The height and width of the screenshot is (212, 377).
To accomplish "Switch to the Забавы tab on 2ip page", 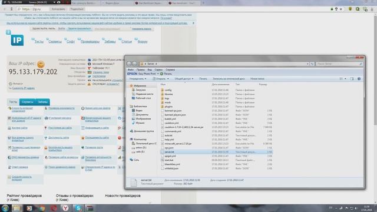I will pos(42,102).
